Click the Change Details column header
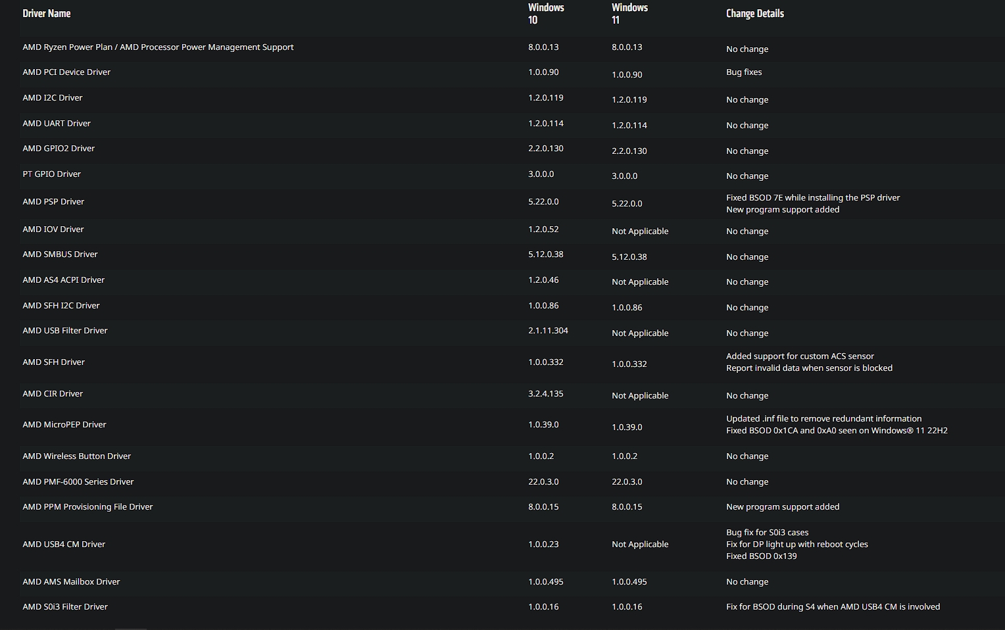Screen dimensions: 1005x630 click(754, 13)
